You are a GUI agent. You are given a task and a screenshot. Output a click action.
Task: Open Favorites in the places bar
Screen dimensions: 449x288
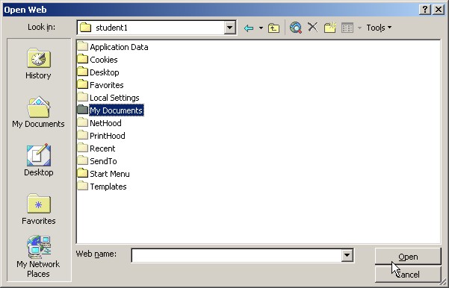click(x=38, y=209)
